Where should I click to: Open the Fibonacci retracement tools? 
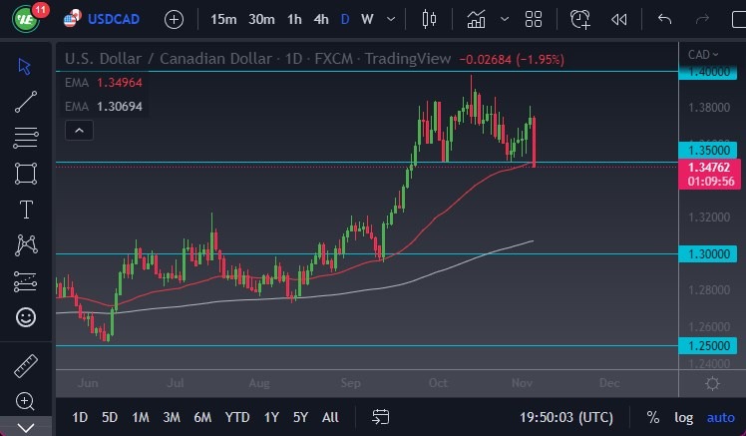pyautogui.click(x=26, y=138)
